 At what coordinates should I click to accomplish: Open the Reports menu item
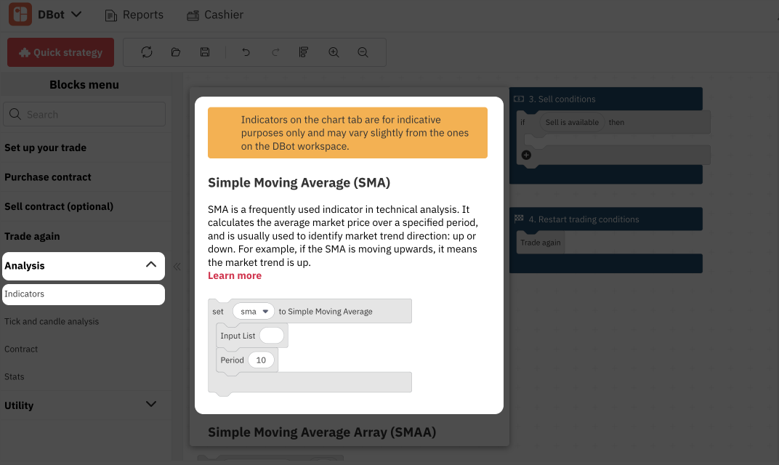point(134,15)
